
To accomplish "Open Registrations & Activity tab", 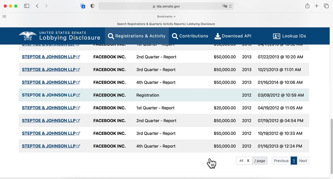I will click(137, 36).
